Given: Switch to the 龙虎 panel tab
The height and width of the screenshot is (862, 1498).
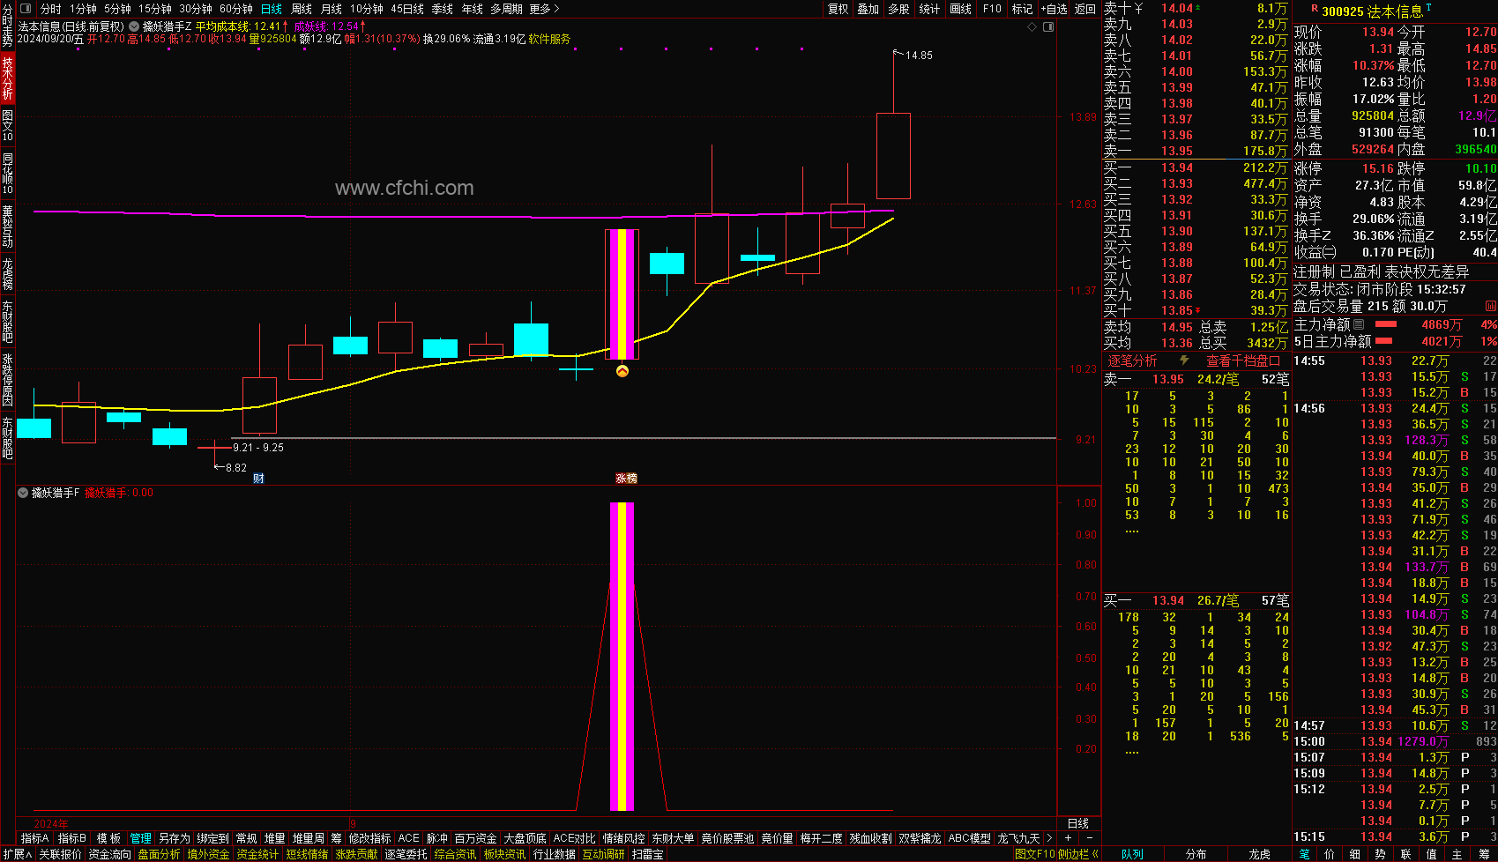Looking at the screenshot, I should (1259, 854).
